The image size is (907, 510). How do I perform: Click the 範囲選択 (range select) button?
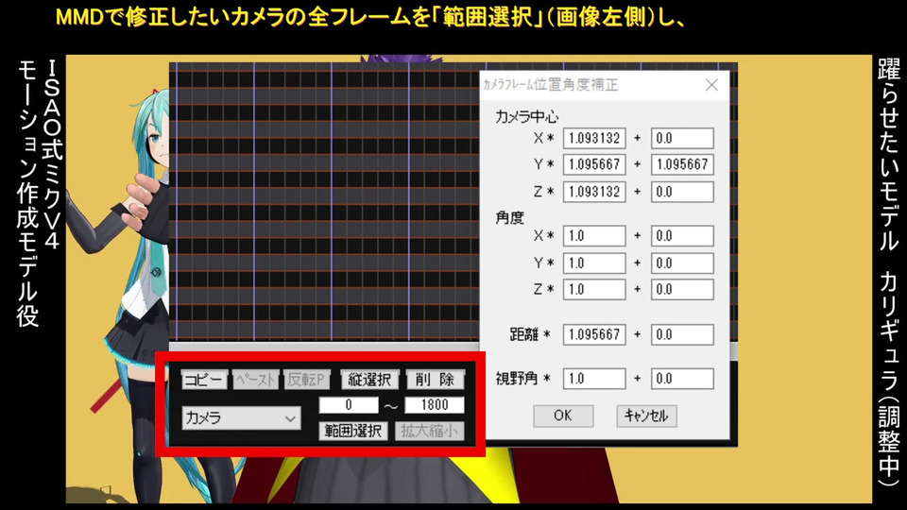click(x=352, y=431)
